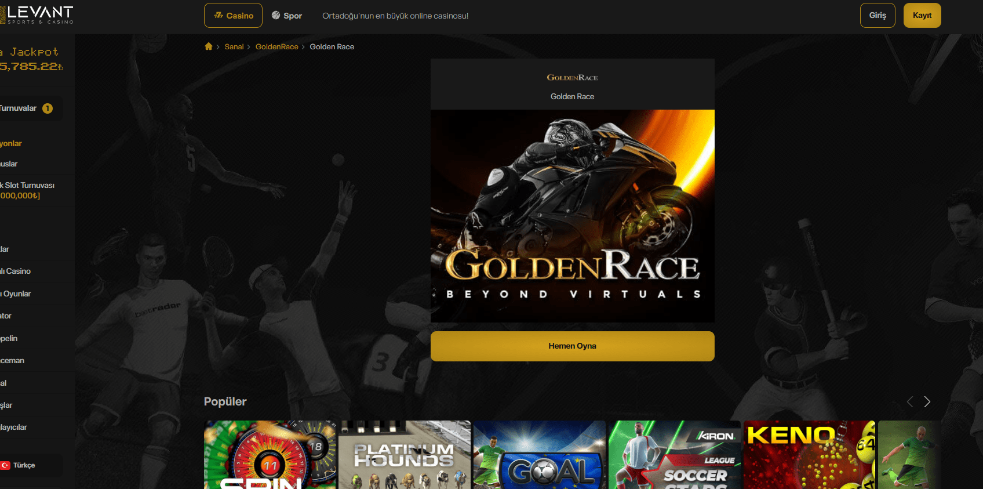This screenshot has height=489, width=983.
Task: Click the Popüler section heading
Action: coord(225,401)
